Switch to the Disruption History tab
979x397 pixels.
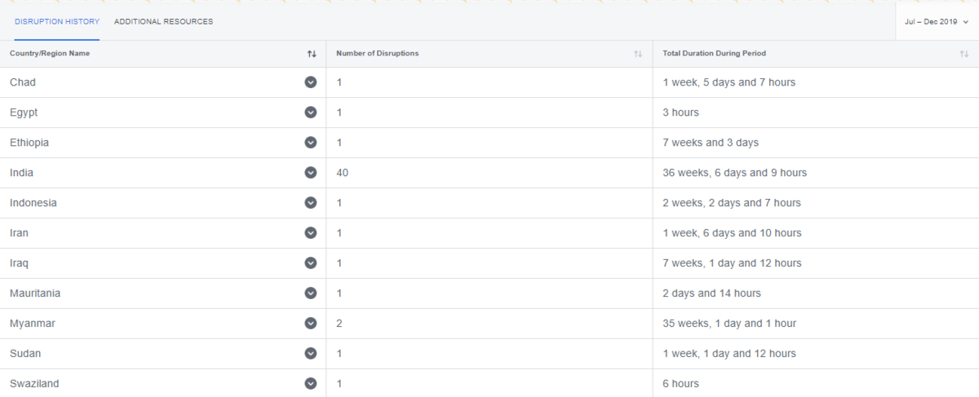(57, 22)
